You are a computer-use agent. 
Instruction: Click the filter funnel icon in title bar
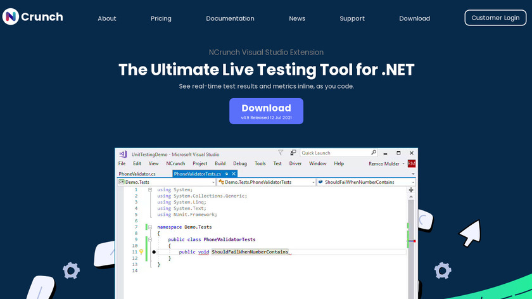[280, 153]
